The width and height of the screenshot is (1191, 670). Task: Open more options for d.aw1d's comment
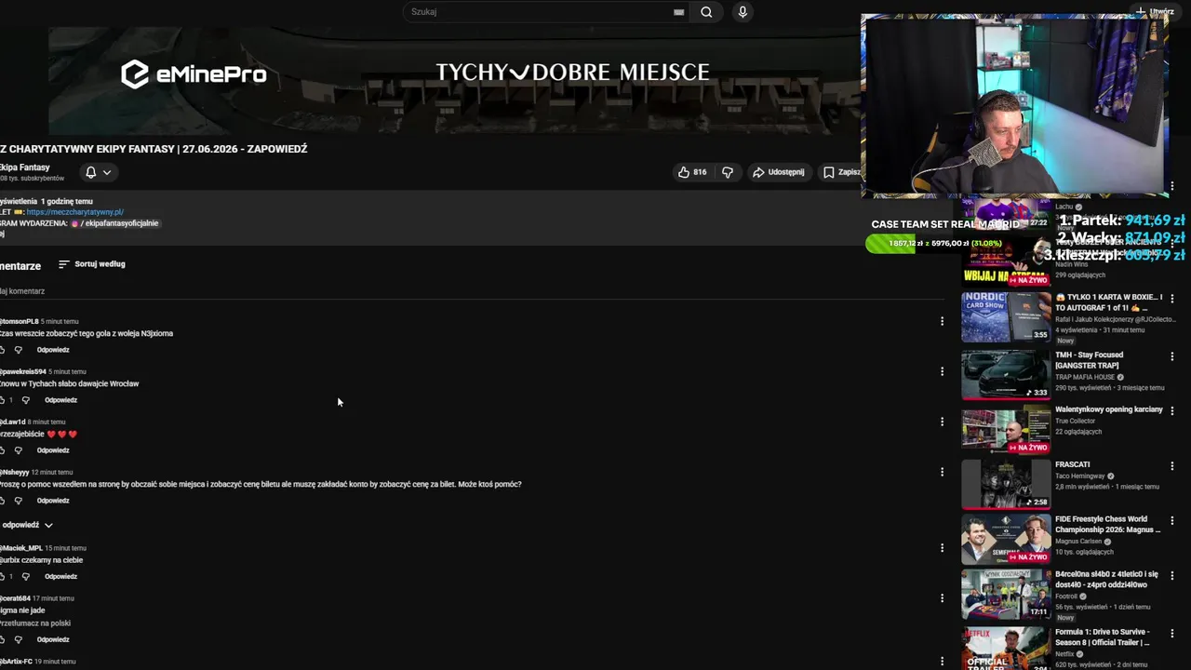click(x=942, y=422)
